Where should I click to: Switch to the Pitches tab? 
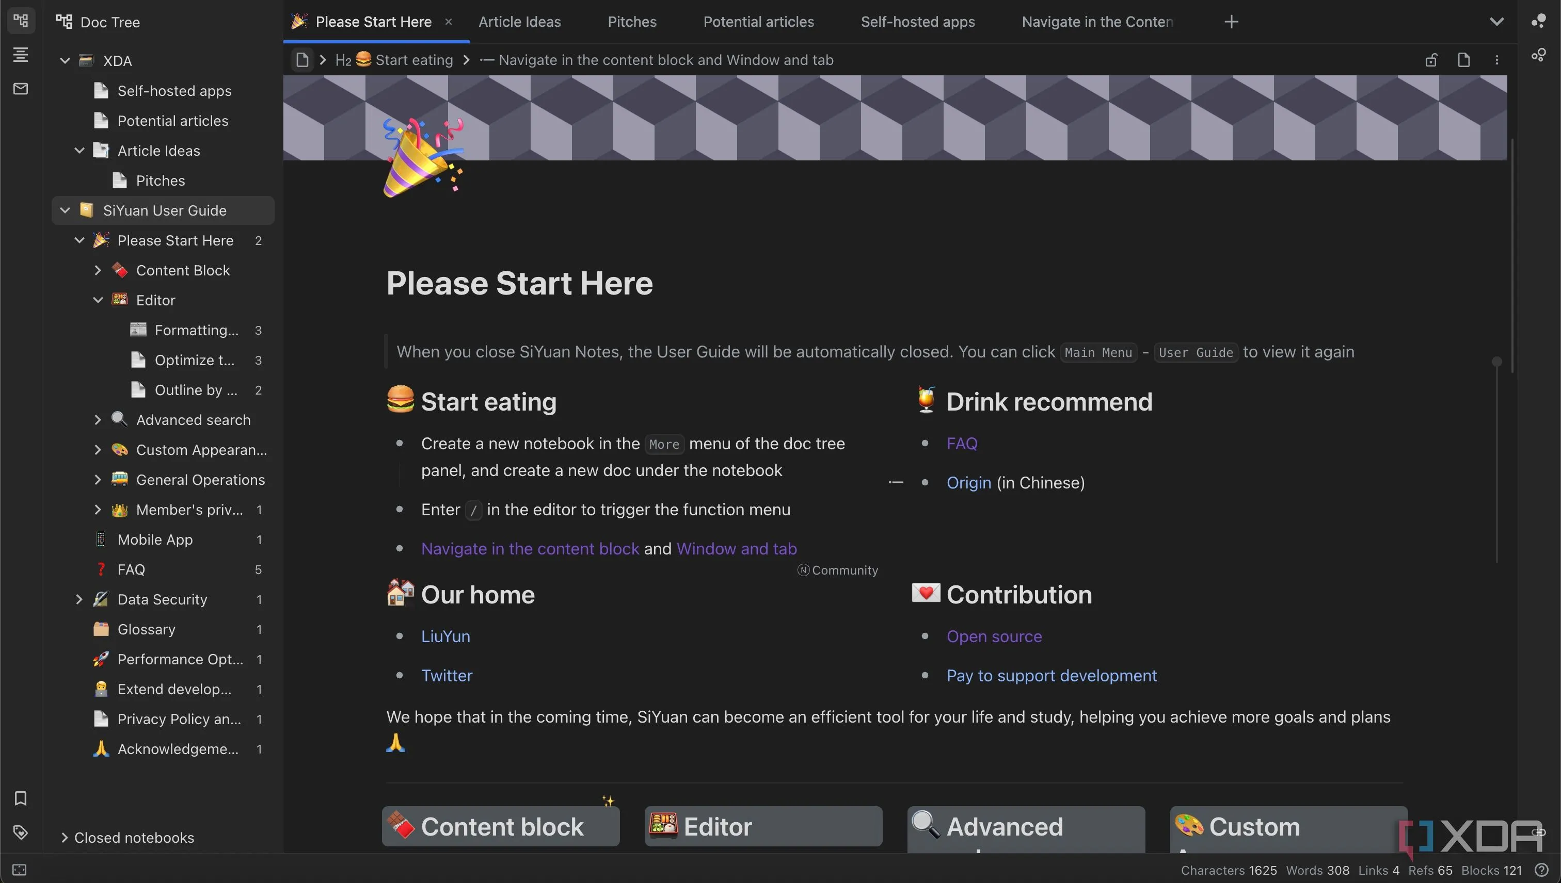[632, 22]
